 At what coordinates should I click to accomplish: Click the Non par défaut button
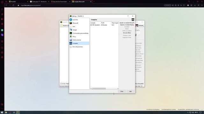pyautogui.click(x=127, y=33)
